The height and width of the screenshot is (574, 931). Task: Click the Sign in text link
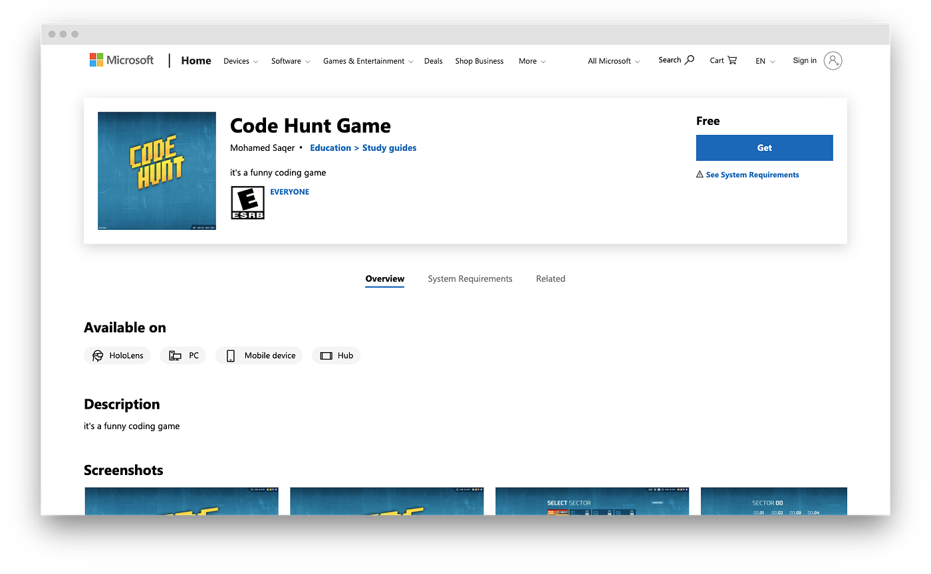pos(805,60)
